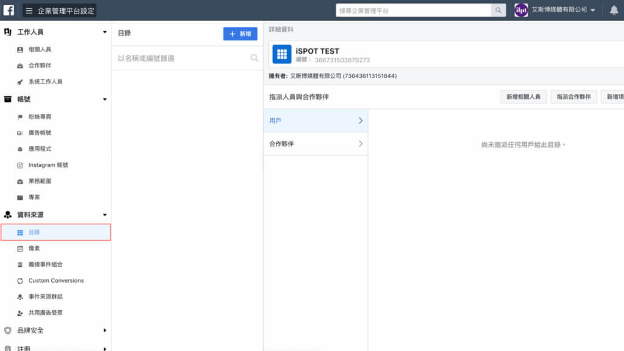Screen dimensions: 624x351
Task: Click the 粉絲專頁 flag icon
Action: tap(20, 117)
